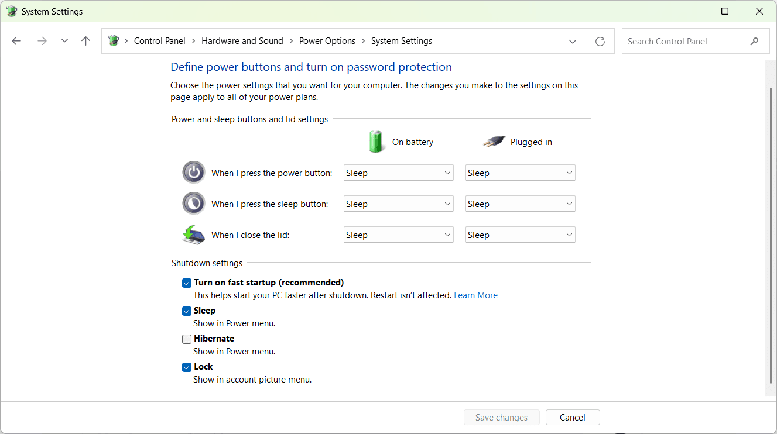Click the laptop lid close icon
This screenshot has width=777, height=434.
(194, 235)
